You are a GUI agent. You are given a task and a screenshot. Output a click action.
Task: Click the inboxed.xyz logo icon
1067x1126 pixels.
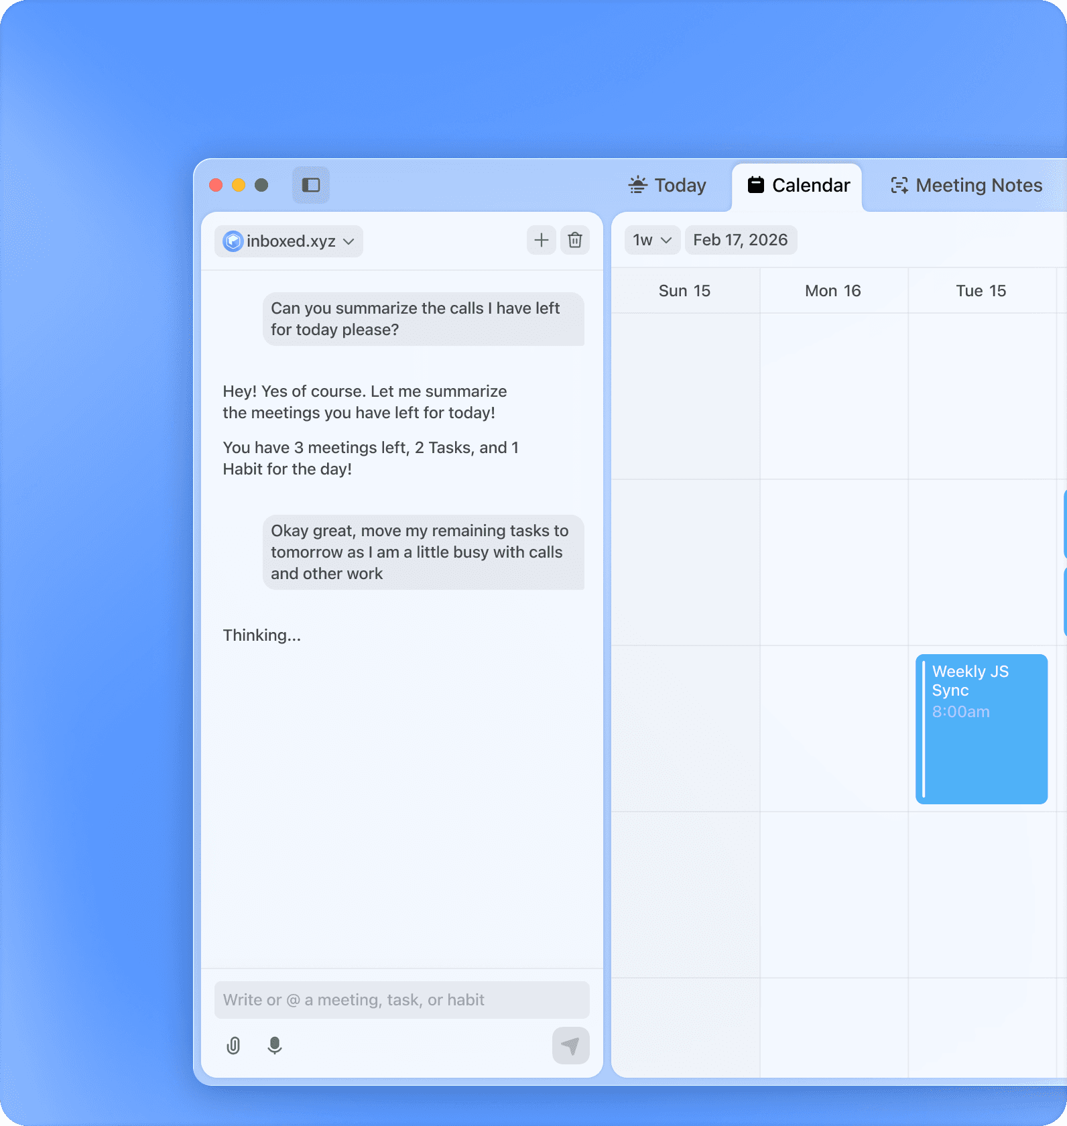point(233,241)
